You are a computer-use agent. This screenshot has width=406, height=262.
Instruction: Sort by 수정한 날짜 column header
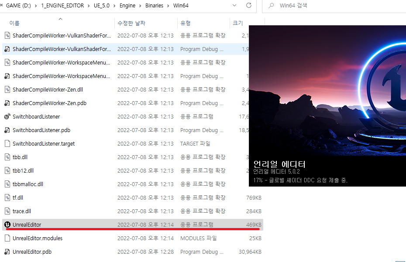click(131, 23)
